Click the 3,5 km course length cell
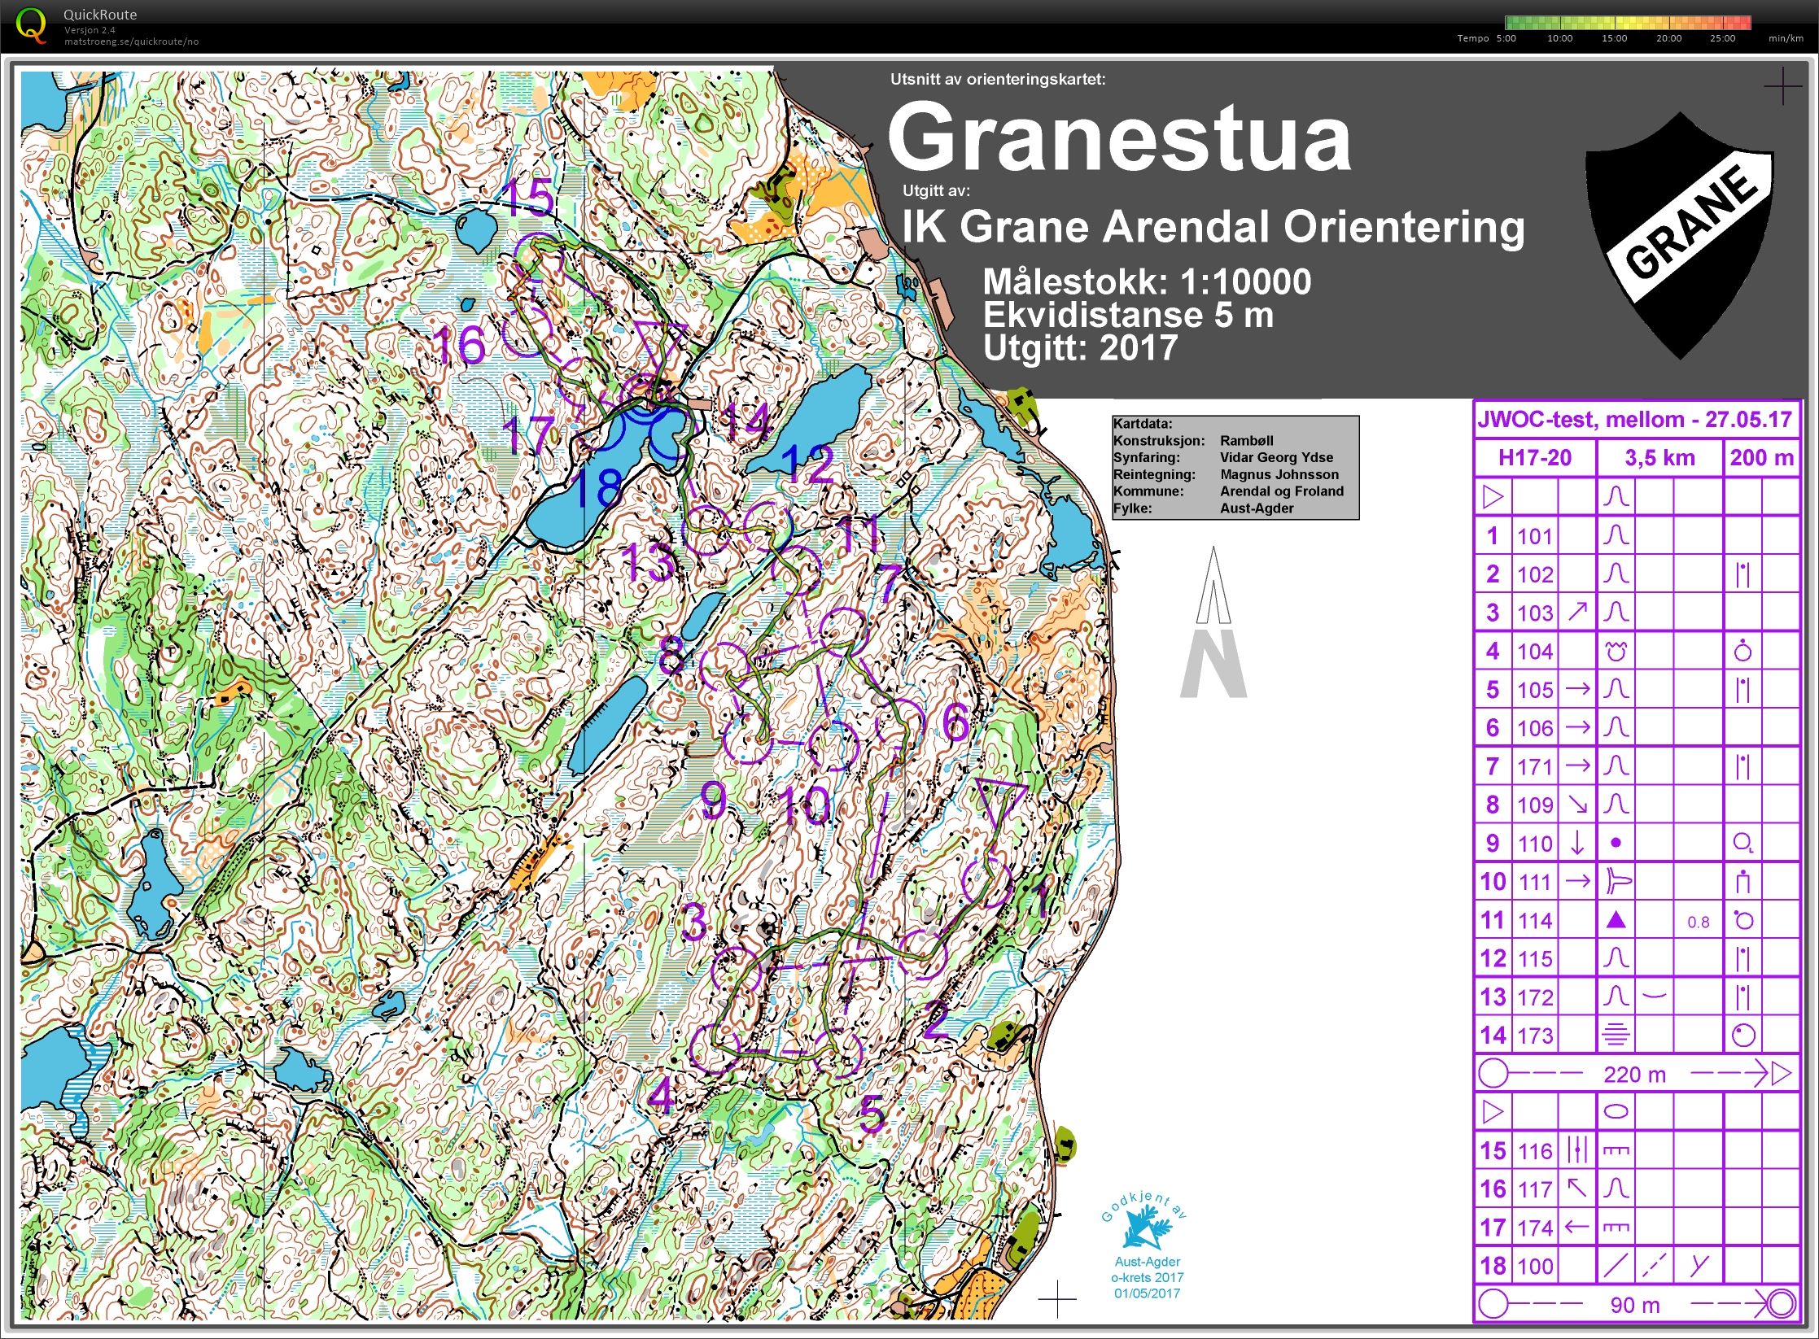1819x1339 pixels. [1659, 458]
